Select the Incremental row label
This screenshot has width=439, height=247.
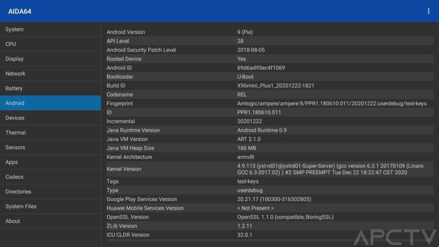(x=121, y=121)
